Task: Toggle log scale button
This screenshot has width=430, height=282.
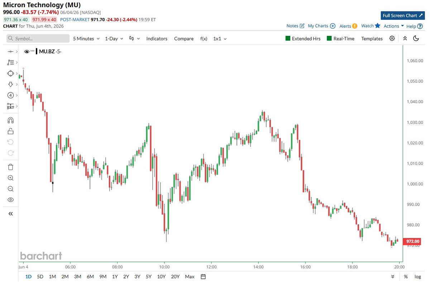Action: point(418,276)
